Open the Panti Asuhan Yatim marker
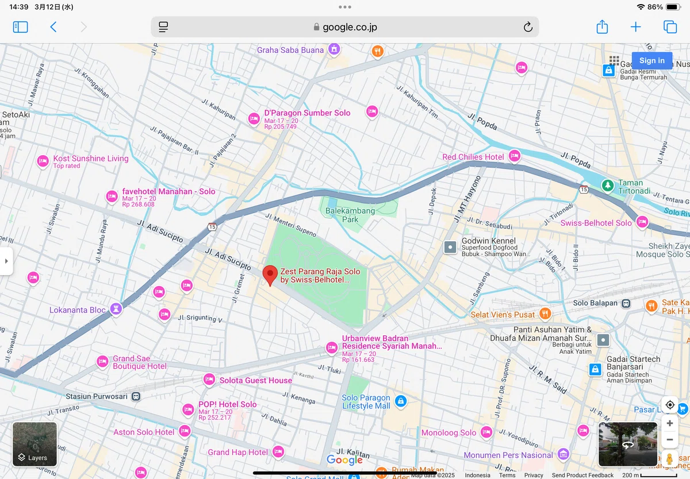The height and width of the screenshot is (479, 690). 603,341
